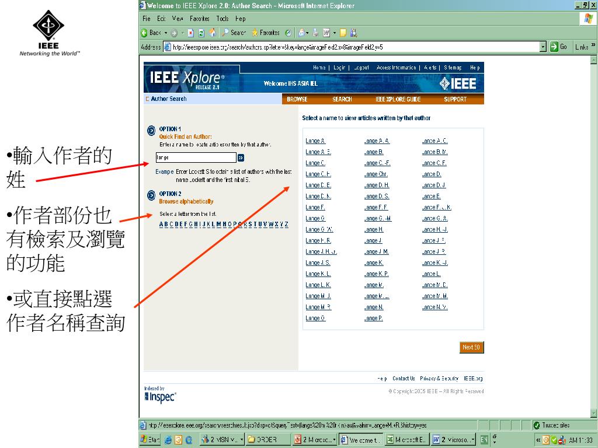Click the Go button beside address bar
Image resolution: width=598 pixels, height=448 pixels.
pos(559,47)
